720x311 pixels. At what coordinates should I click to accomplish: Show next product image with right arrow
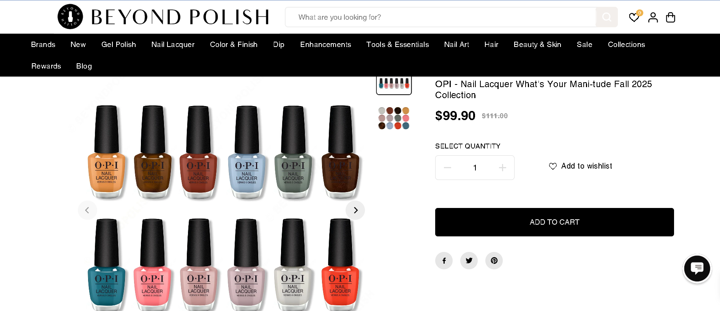tap(355, 210)
